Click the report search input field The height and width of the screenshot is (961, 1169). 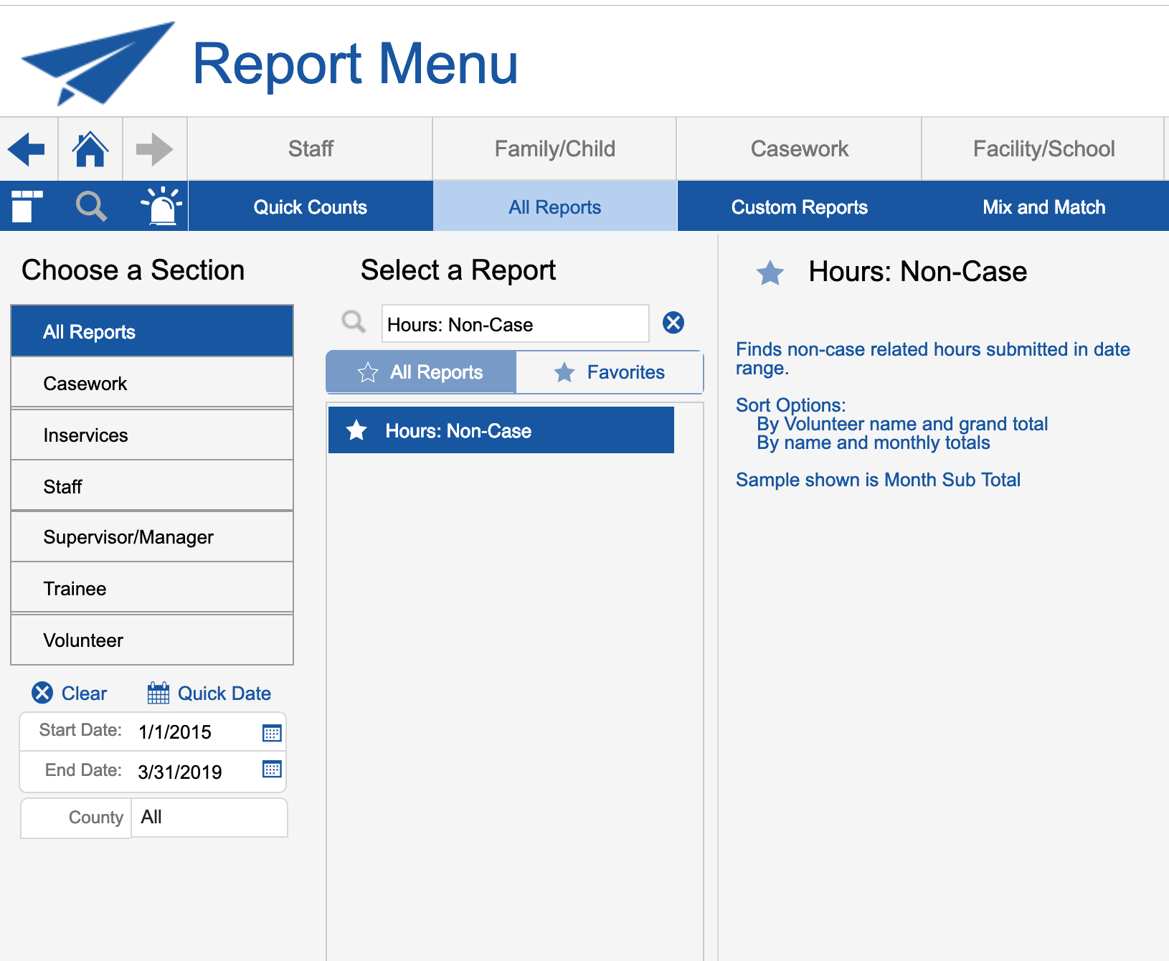[515, 324]
